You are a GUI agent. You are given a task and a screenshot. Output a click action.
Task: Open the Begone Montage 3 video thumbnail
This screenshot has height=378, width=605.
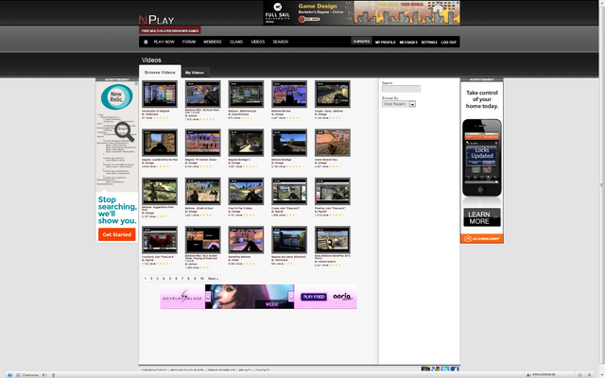tap(246, 143)
